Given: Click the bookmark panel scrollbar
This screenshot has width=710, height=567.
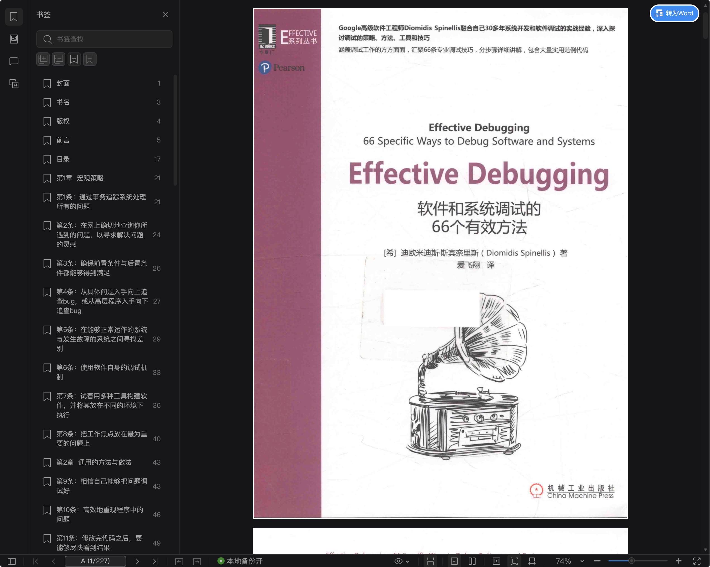Looking at the screenshot, I should tap(175, 130).
